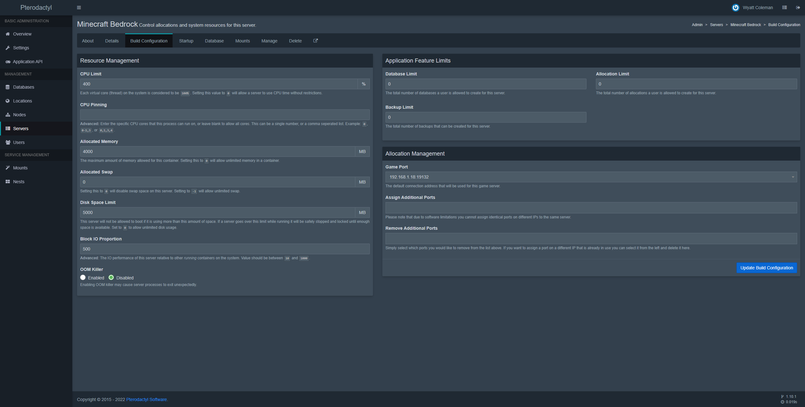Screen dimensions: 805x407
Task: Open Nodes from the sidebar
Action: [19, 115]
